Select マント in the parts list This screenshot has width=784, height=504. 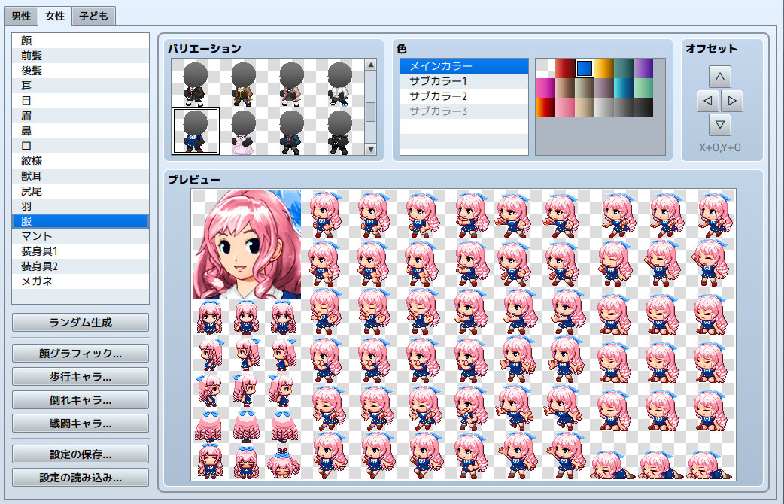pos(81,235)
